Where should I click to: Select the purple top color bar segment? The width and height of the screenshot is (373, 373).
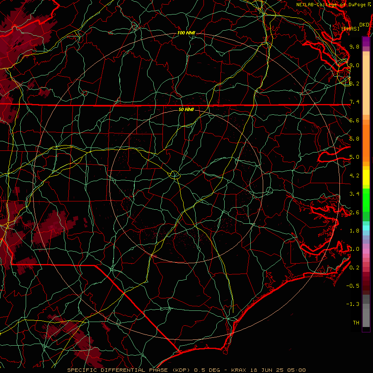coord(366,41)
